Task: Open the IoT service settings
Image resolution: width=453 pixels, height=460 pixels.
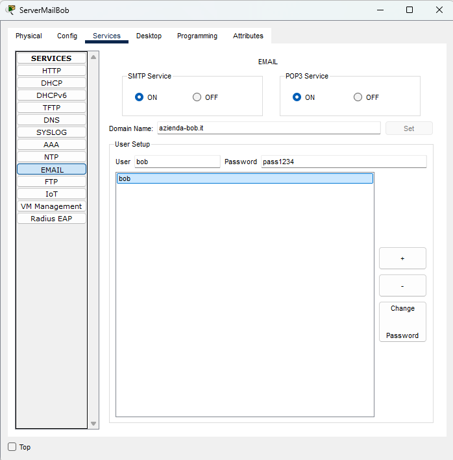Action: [x=52, y=194]
